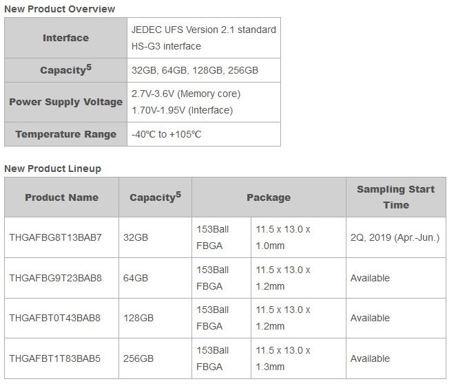The width and height of the screenshot is (456, 388).
Task: Click the capacity list 32GB, 64GB, 128GB, 256GB
Action: (x=195, y=70)
